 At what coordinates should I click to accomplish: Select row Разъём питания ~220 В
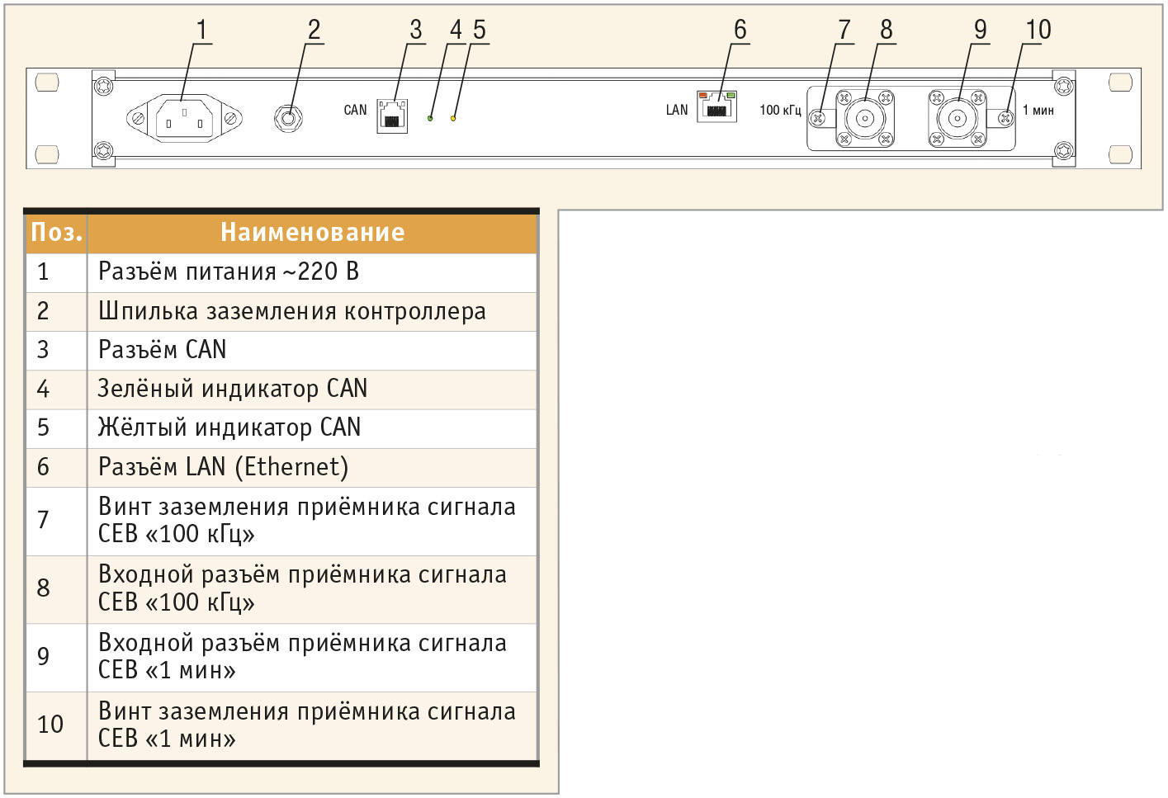point(281,272)
